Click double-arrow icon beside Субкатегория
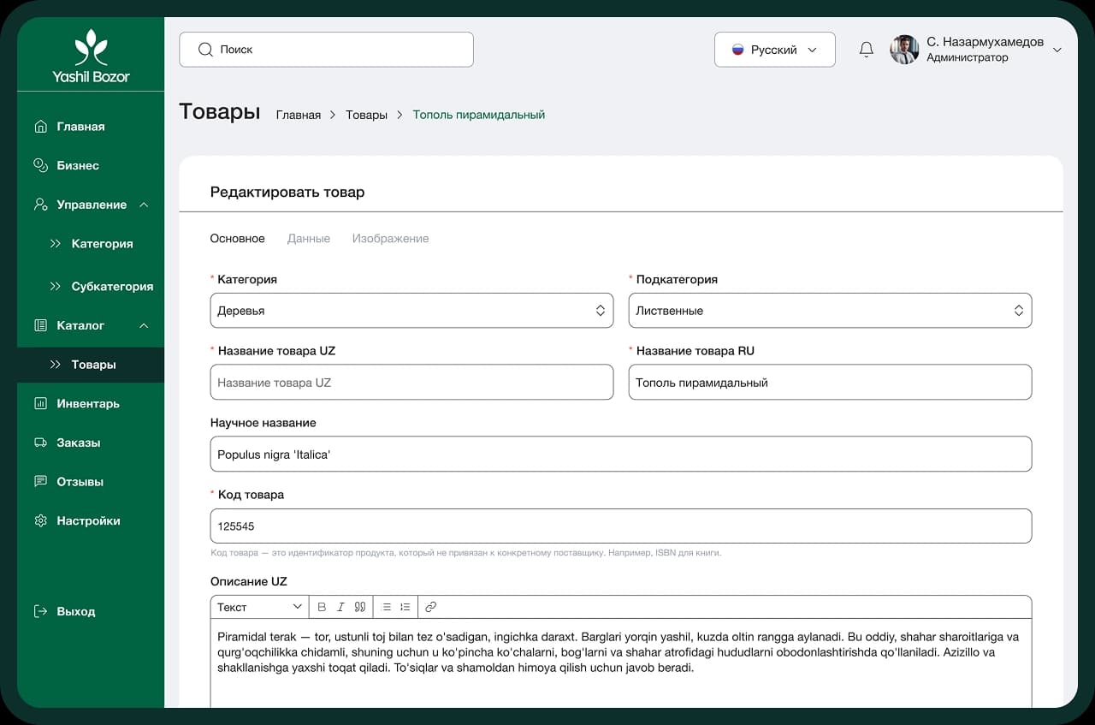The image size is (1095, 725). tap(56, 287)
